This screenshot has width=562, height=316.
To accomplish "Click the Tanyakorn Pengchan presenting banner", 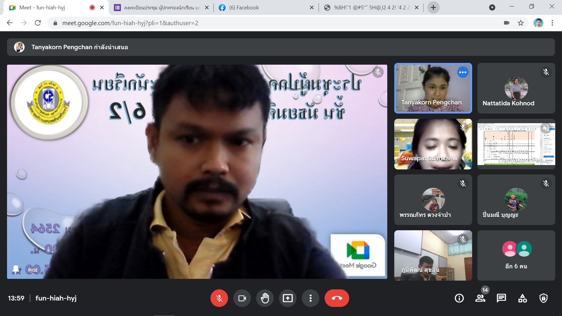I will [x=80, y=47].
